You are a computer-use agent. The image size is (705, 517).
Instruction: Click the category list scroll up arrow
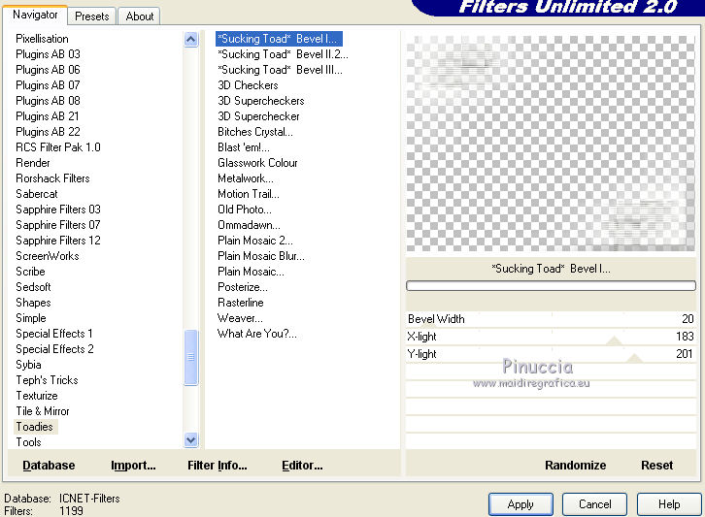(191, 40)
